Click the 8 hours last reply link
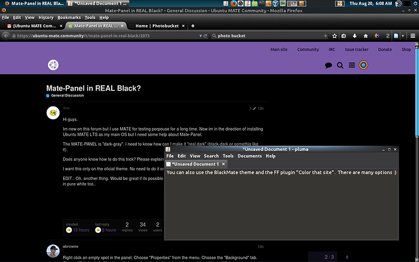The image size is (419, 262). [x=109, y=230]
